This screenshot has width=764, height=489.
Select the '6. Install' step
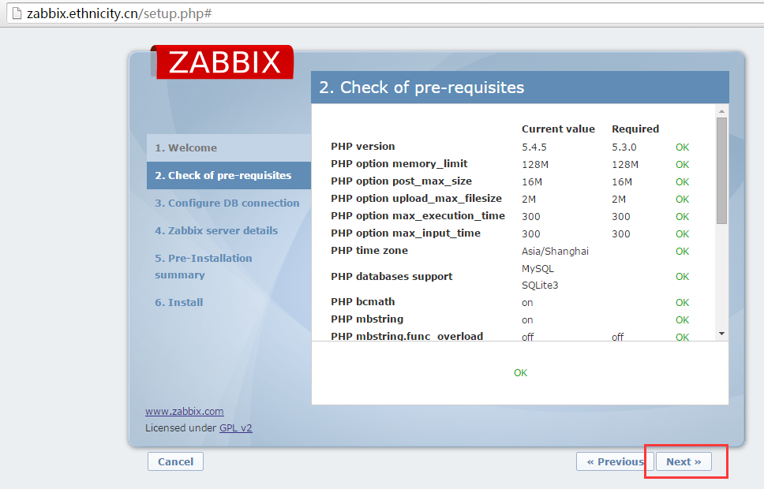click(179, 302)
